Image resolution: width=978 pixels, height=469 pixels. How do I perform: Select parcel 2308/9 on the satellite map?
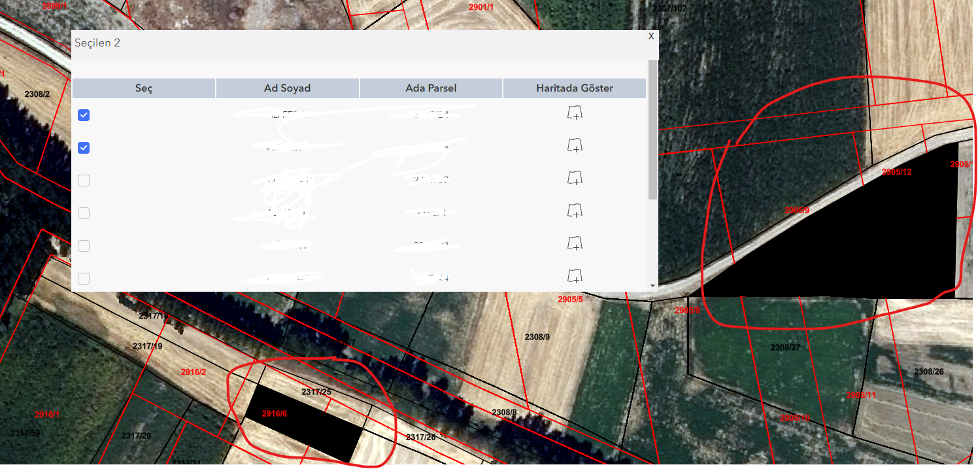537,336
